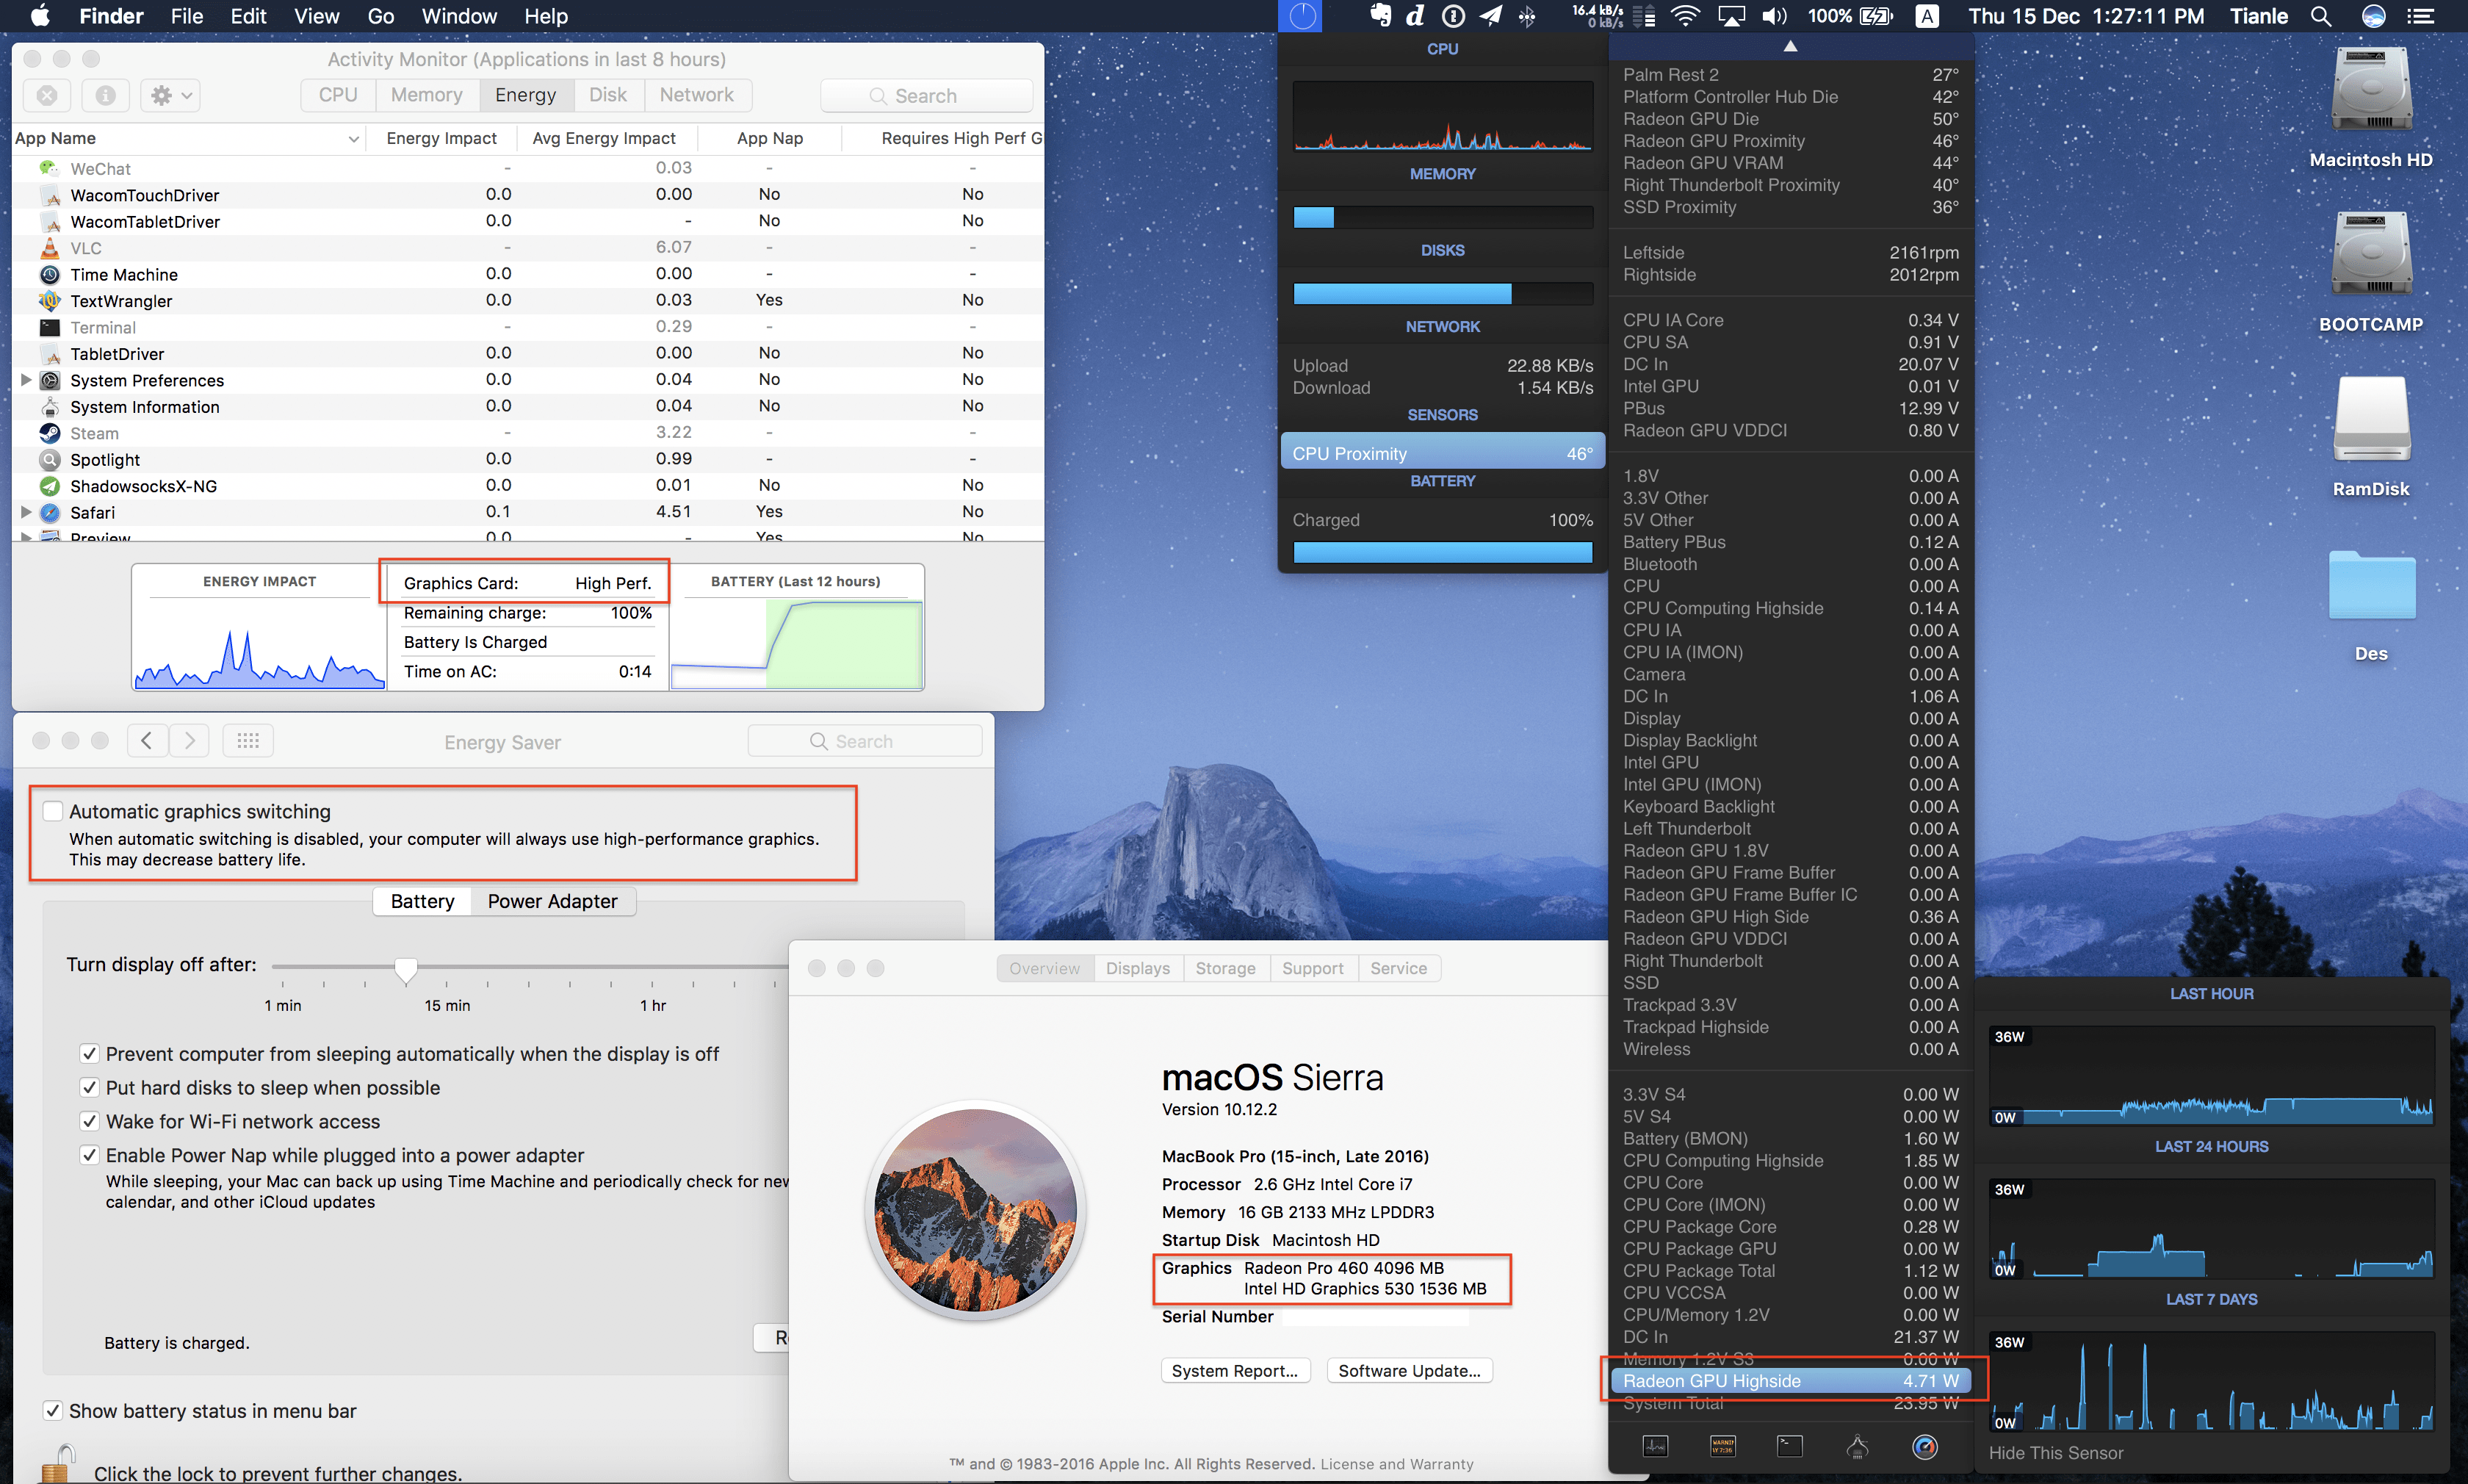The width and height of the screenshot is (2468, 1484).
Task: Launch Terminal from iStat bottom bar
Action: 1789,1446
